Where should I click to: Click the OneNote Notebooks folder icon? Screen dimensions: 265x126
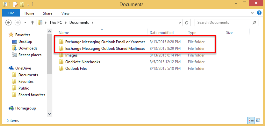point(61,62)
